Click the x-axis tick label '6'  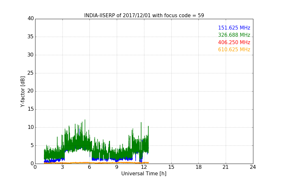(x=90, y=167)
